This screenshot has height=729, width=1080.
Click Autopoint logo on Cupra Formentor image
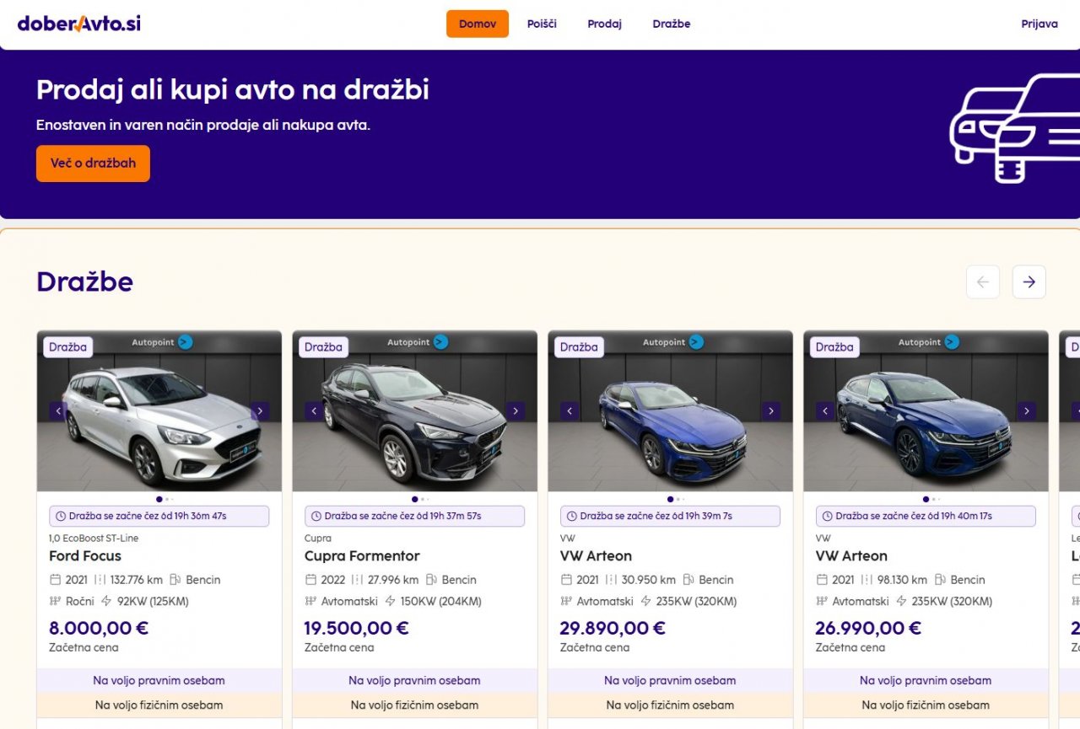pos(418,342)
